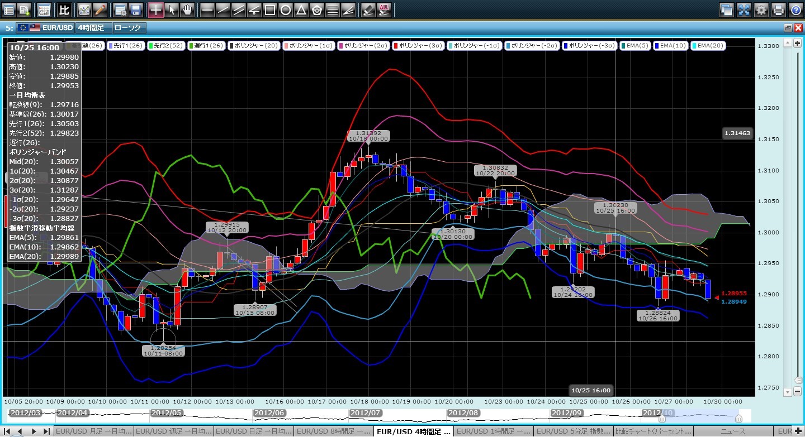The width and height of the screenshot is (805, 437).
Task: Toggle the 遅行1(26) indicator legend
Action: click(206, 46)
